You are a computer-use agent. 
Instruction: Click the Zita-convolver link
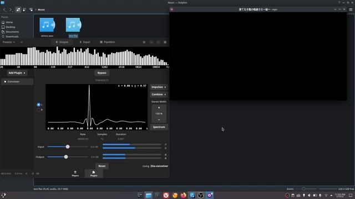159,166
